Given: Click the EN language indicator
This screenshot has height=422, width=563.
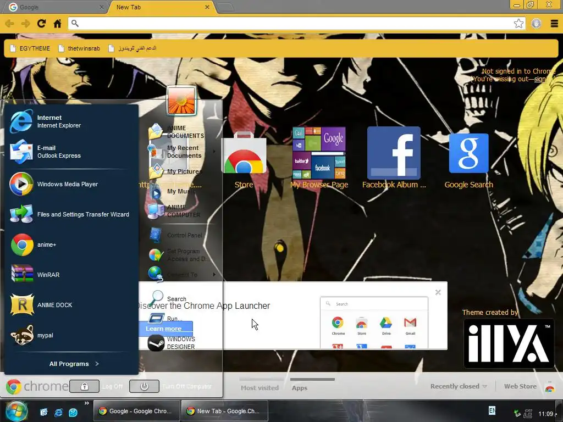Looking at the screenshot, I should 492,410.
